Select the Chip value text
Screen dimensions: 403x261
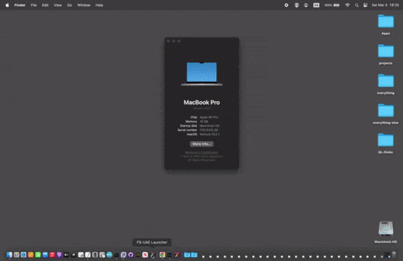(x=209, y=117)
